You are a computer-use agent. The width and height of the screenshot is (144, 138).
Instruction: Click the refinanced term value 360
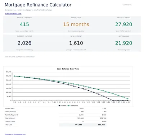pos(105,111)
